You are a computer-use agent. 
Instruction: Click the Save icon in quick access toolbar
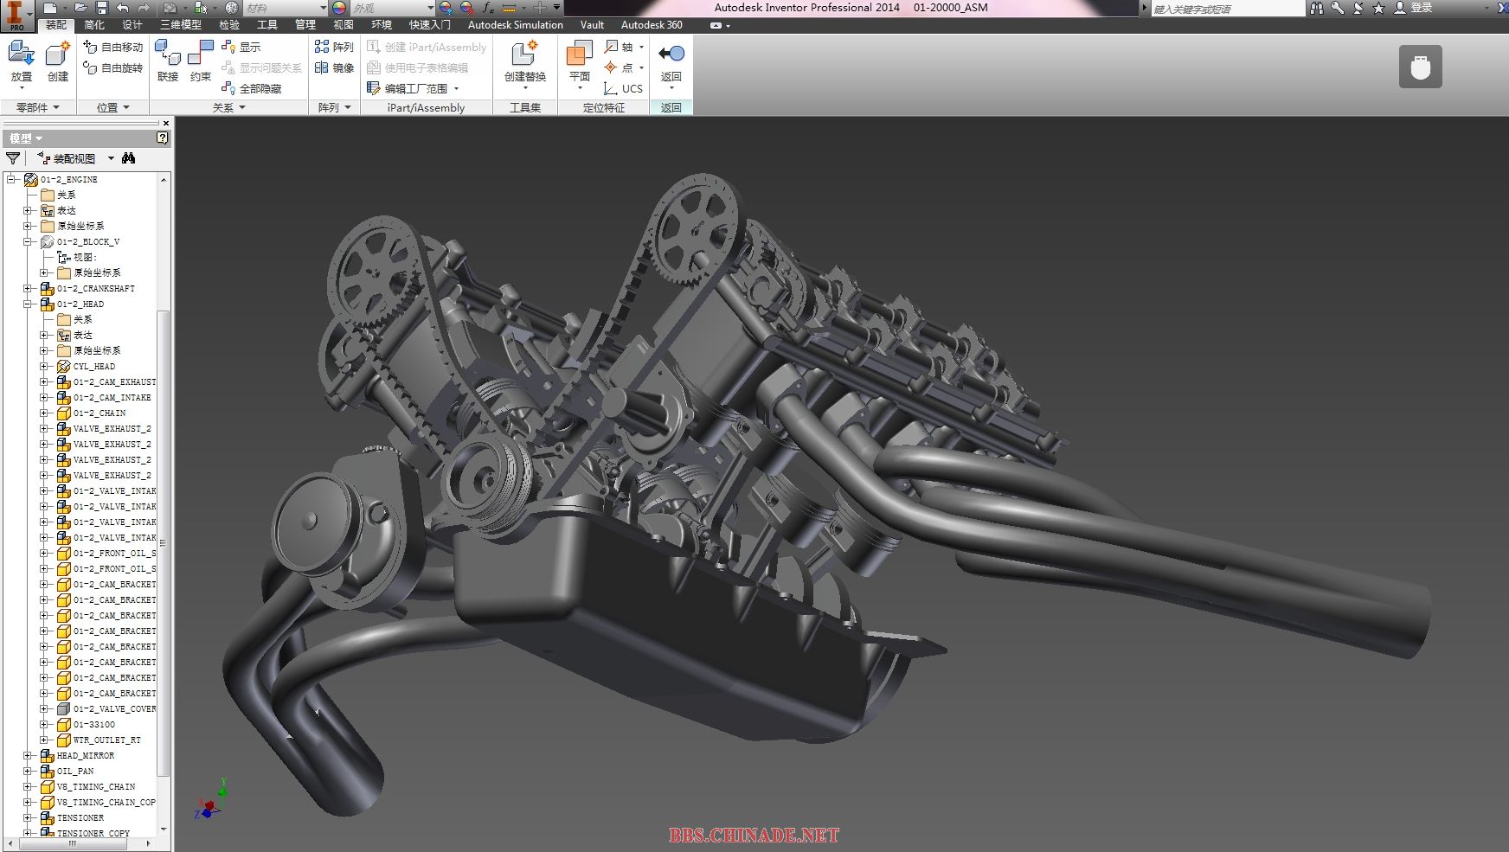pyautogui.click(x=101, y=8)
